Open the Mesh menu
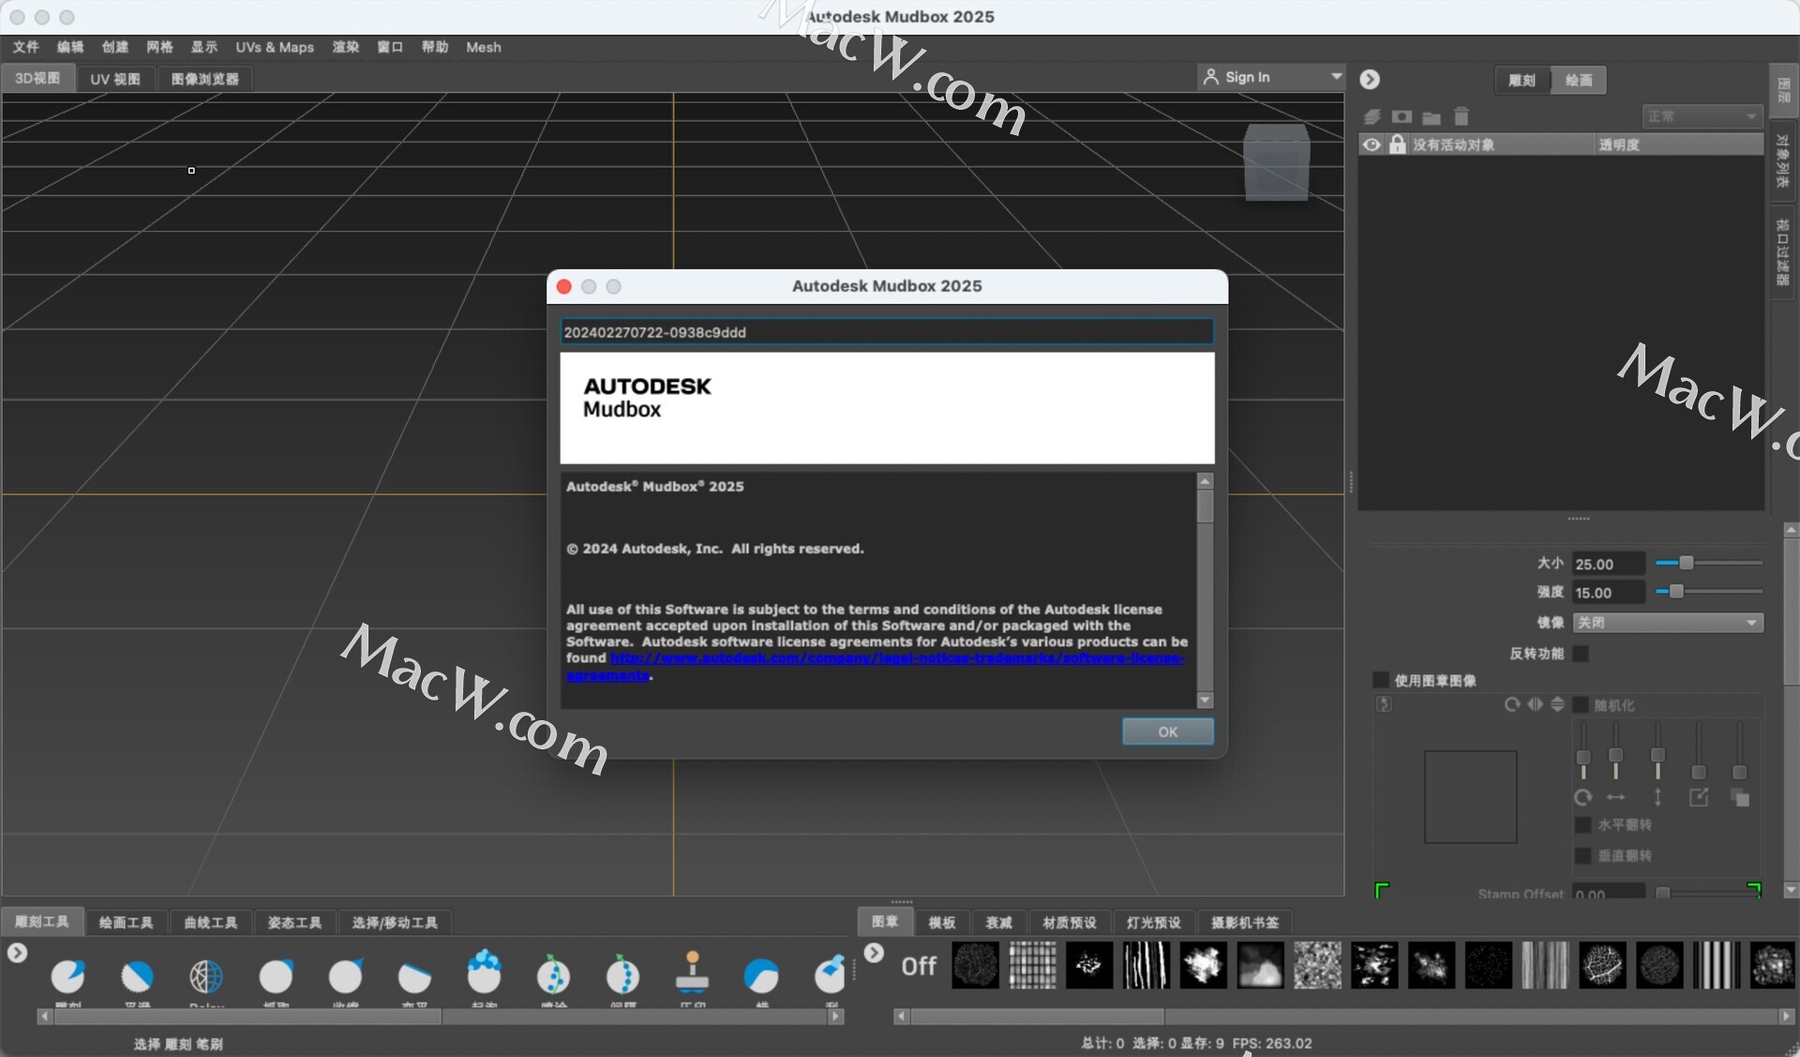The width and height of the screenshot is (1800, 1057). click(484, 47)
